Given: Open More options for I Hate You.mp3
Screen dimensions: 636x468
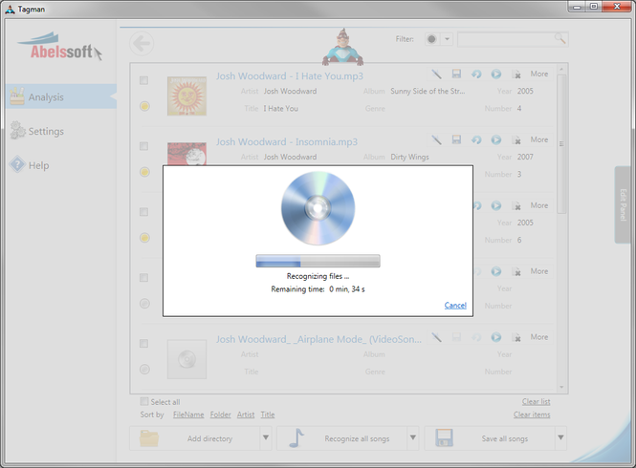Looking at the screenshot, I should pyautogui.click(x=539, y=74).
